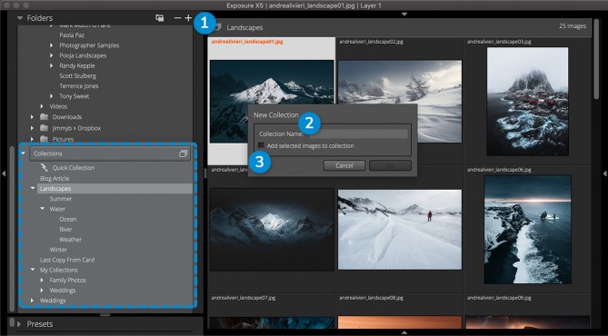Select the Weather collection
This screenshot has width=608, height=336.
click(71, 240)
